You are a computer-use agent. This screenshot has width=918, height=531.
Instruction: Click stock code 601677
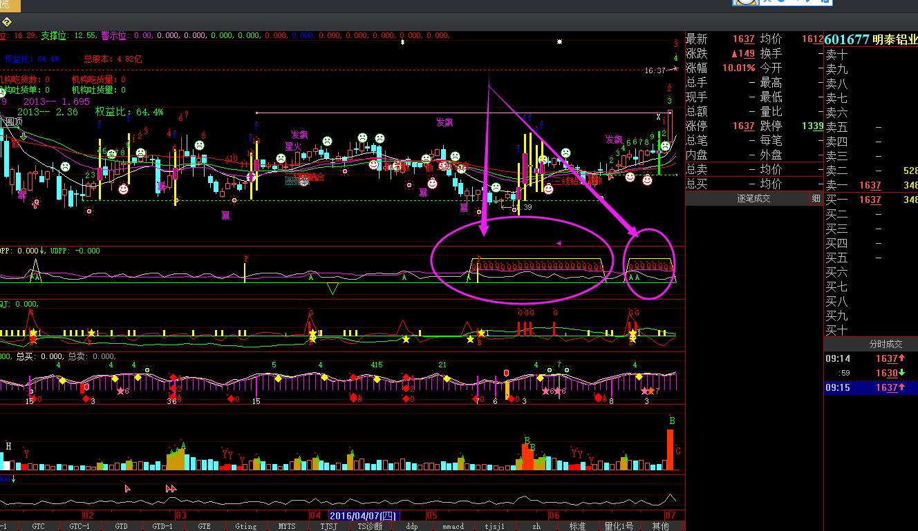tap(846, 39)
